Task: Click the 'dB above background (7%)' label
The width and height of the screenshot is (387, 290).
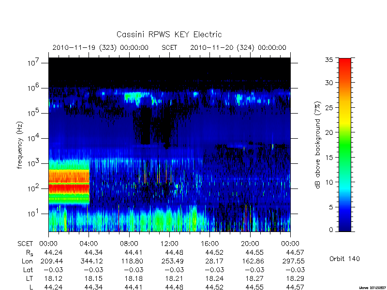Action: [318, 145]
